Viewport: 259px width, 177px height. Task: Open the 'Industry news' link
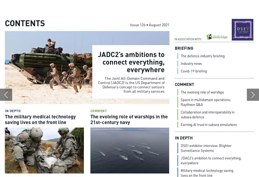(191, 64)
